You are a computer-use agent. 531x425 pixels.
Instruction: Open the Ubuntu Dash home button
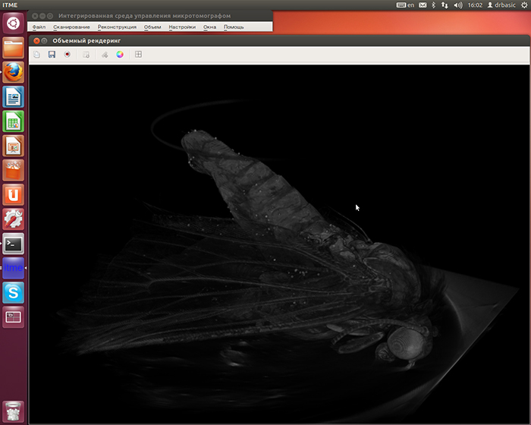tap(14, 22)
